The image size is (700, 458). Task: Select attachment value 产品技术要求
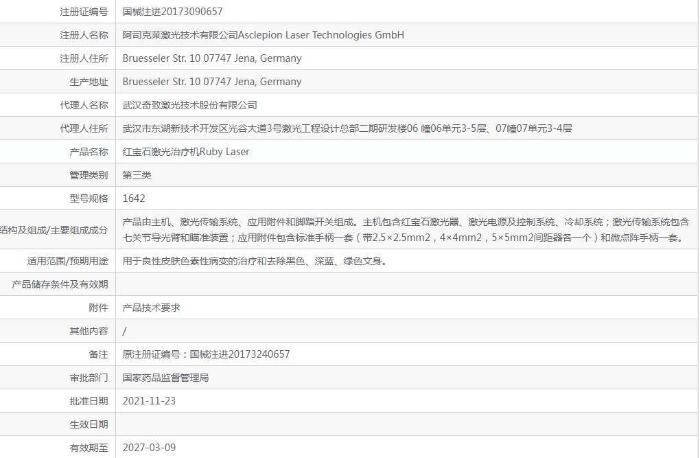click(x=152, y=308)
